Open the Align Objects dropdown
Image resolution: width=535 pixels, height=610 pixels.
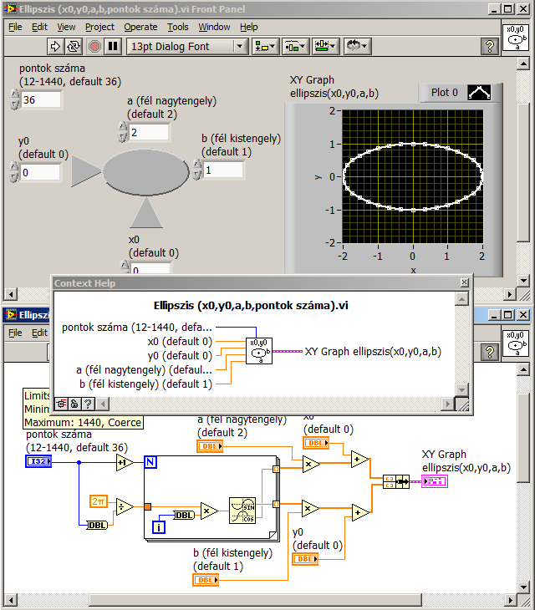[265, 46]
